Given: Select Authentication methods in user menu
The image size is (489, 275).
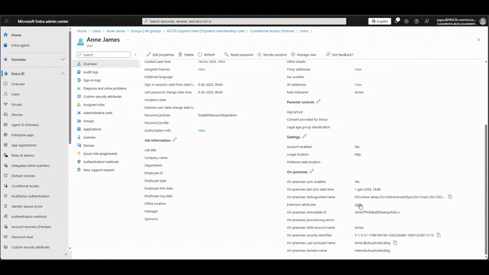Looking at the screenshot, I should coord(101,162).
